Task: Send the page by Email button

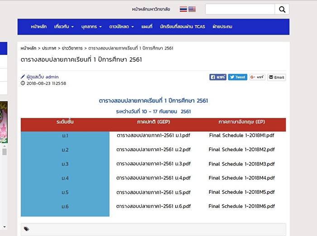Action: pyautogui.click(x=276, y=77)
